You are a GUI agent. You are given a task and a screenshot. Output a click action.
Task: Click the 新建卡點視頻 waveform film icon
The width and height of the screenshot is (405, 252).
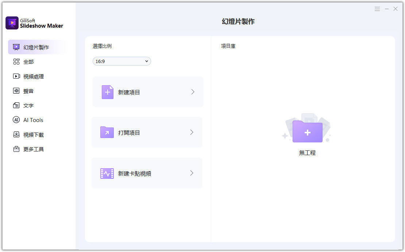pyautogui.click(x=107, y=173)
